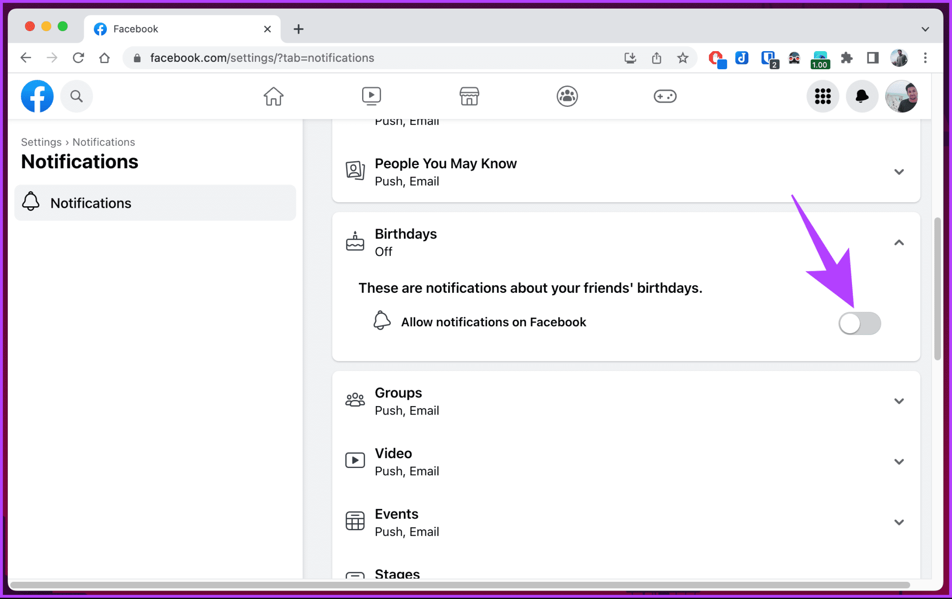
Task: Click the Notifications bell icon
Action: pyautogui.click(x=862, y=97)
